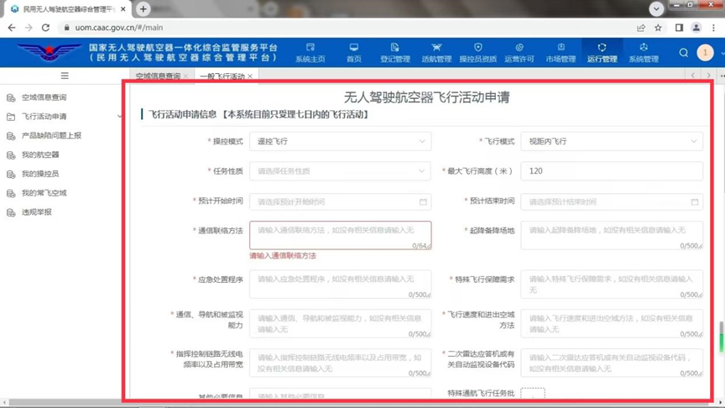The image size is (725, 408).
Task: Go to 首页 navigation item
Action: tap(354, 53)
